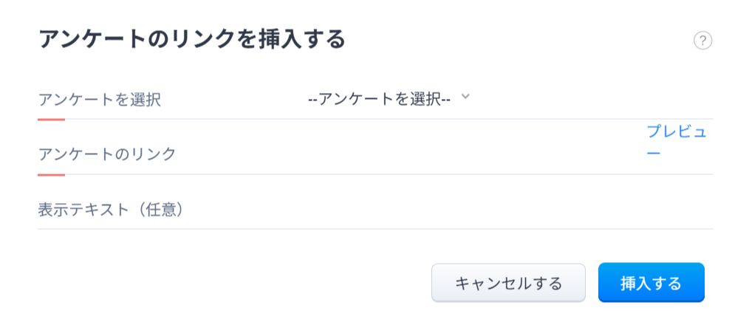This screenshot has height=322, width=749.
Task: Open the プレビュー link
Action: pos(676,142)
